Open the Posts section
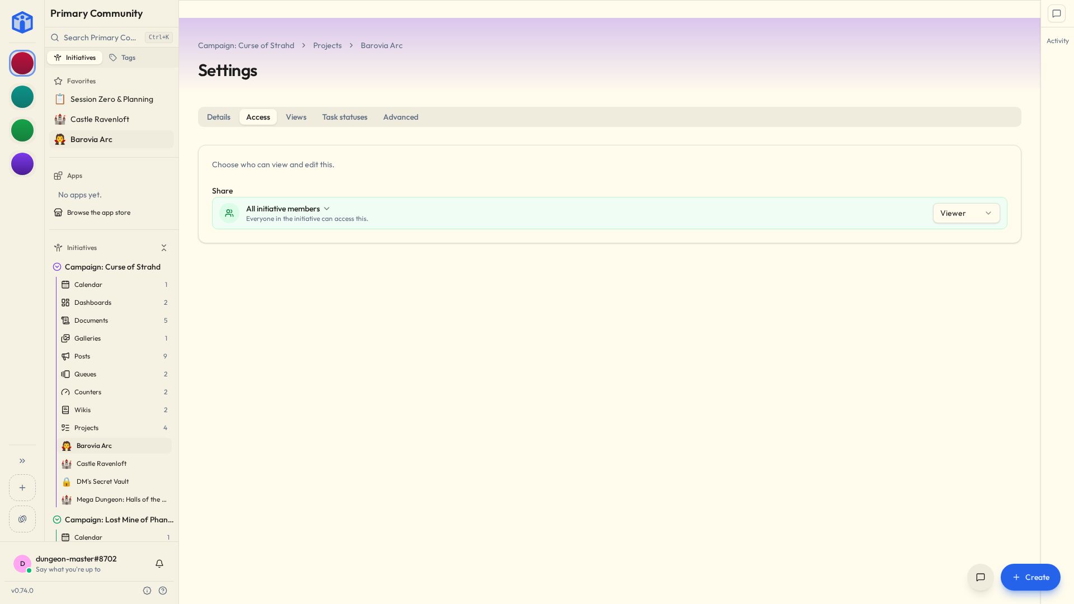 point(115,356)
